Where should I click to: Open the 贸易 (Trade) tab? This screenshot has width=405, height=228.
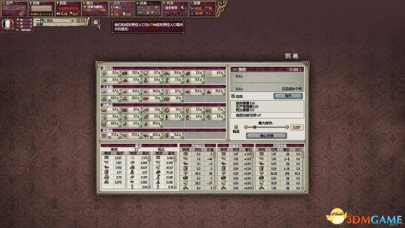click(149, 8)
